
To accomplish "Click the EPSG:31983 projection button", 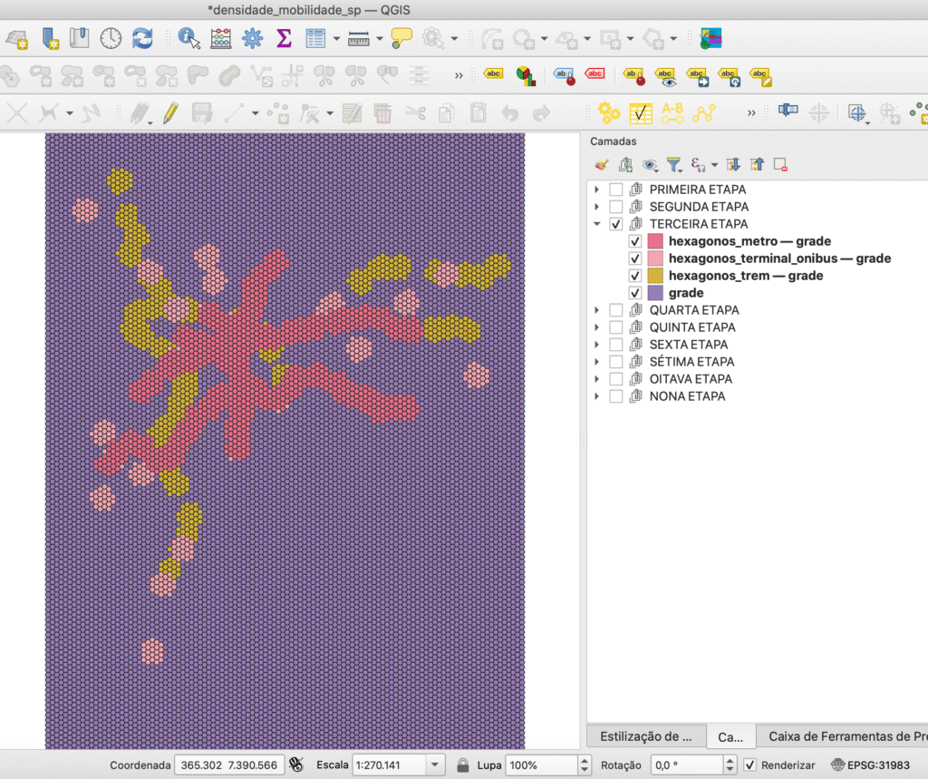I will pos(871,764).
